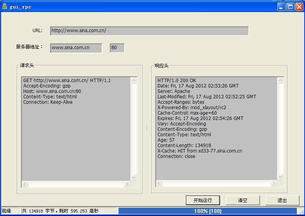The image size is (305, 216).
Task: Click request header box's scroll up arrow
Action: coord(133,81)
